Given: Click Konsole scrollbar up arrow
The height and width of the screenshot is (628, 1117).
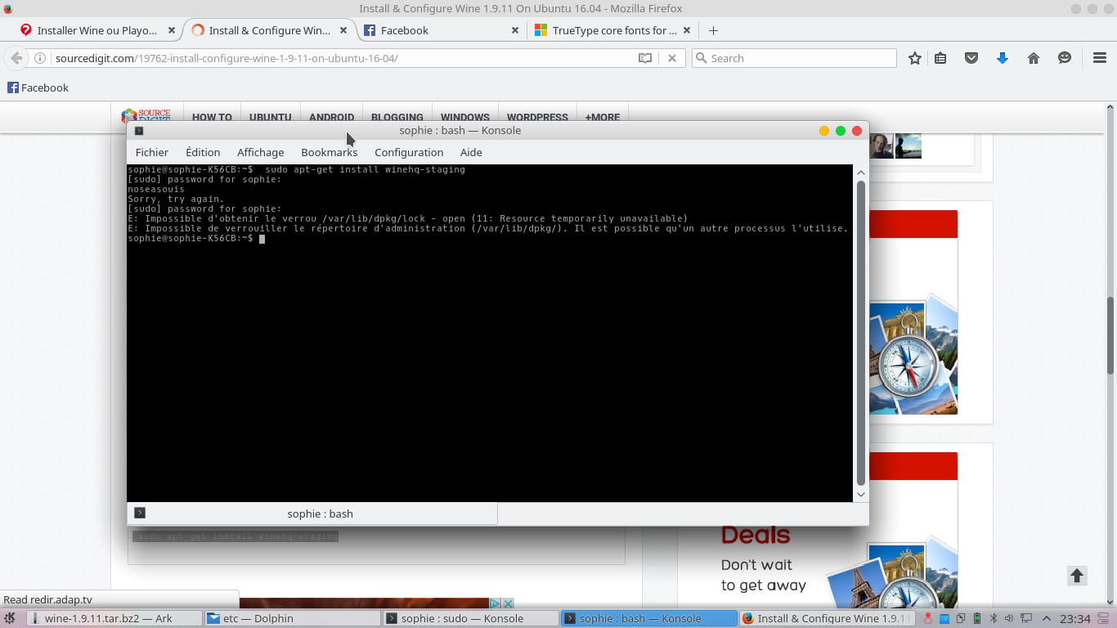Looking at the screenshot, I should point(860,173).
